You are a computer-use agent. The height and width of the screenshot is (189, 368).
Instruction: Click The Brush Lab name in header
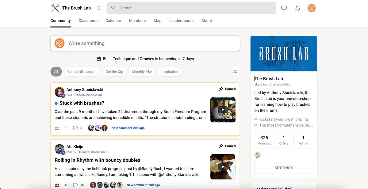pos(77,8)
